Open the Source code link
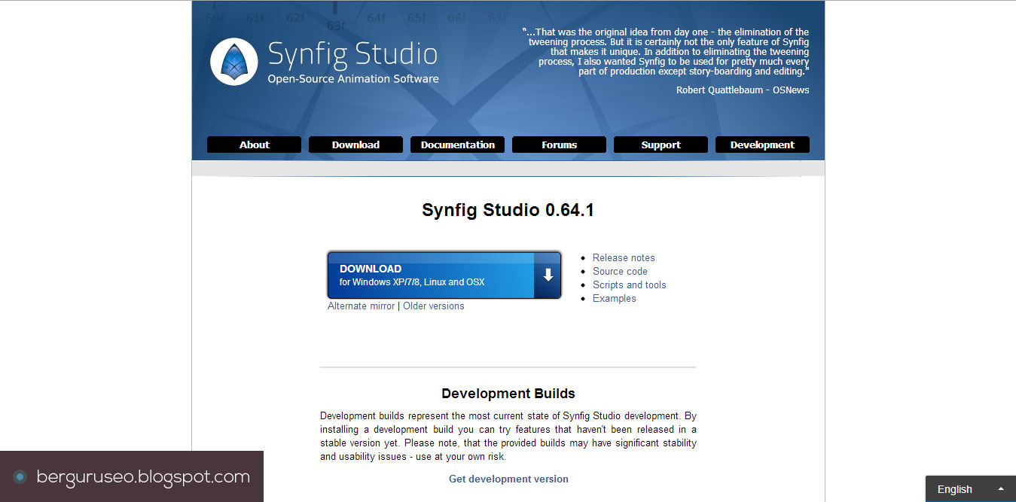Image resolution: width=1016 pixels, height=502 pixels. coord(620,271)
